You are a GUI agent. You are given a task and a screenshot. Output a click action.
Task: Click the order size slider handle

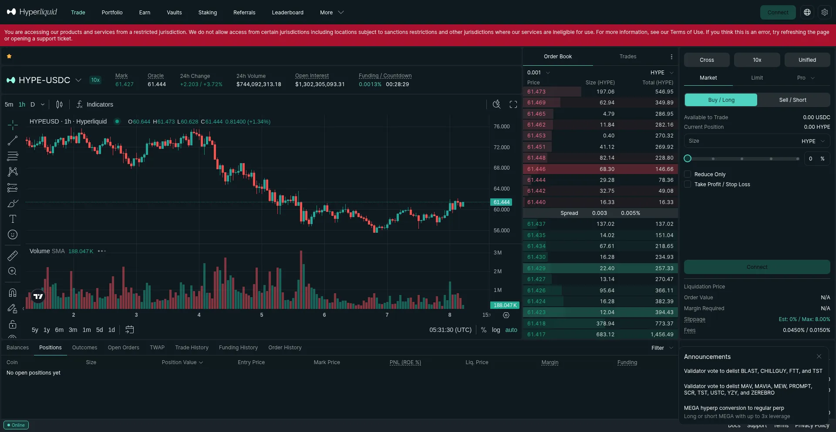coord(688,159)
